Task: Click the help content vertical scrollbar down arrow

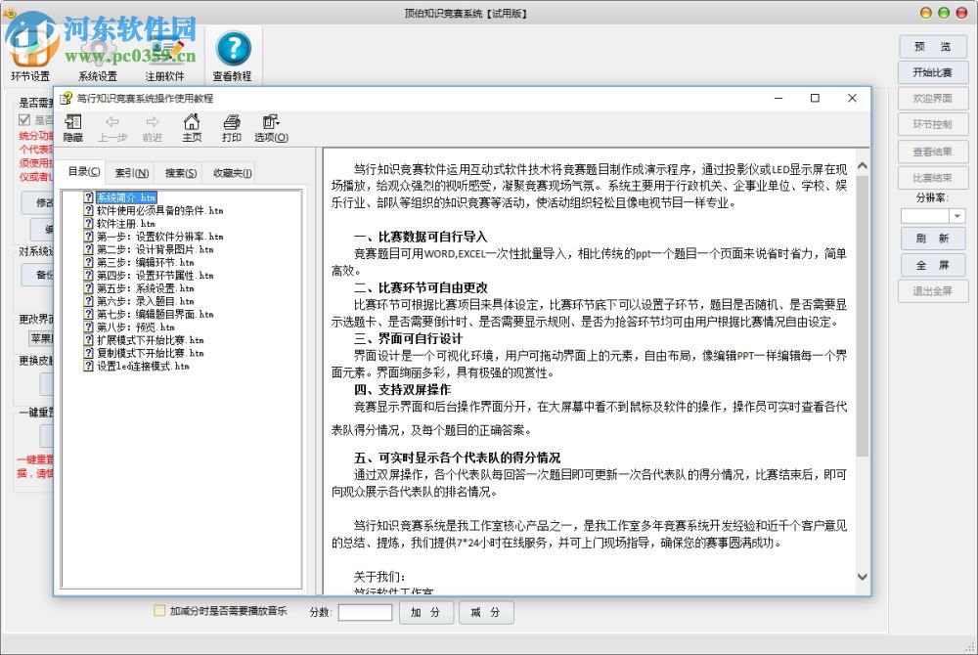Action: click(862, 577)
